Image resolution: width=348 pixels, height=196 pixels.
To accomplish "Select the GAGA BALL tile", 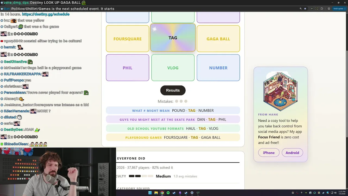I will [218, 39].
